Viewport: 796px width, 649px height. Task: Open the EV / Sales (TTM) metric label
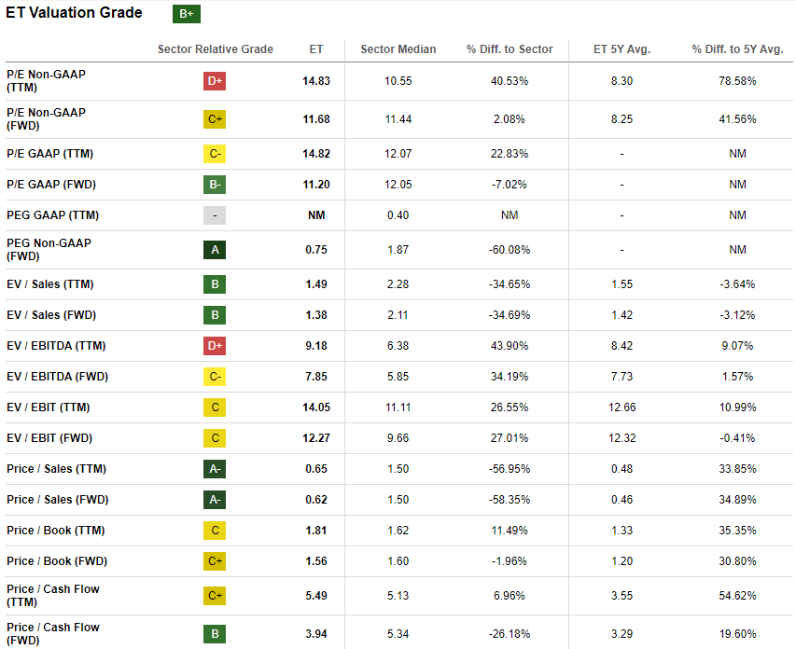[50, 284]
